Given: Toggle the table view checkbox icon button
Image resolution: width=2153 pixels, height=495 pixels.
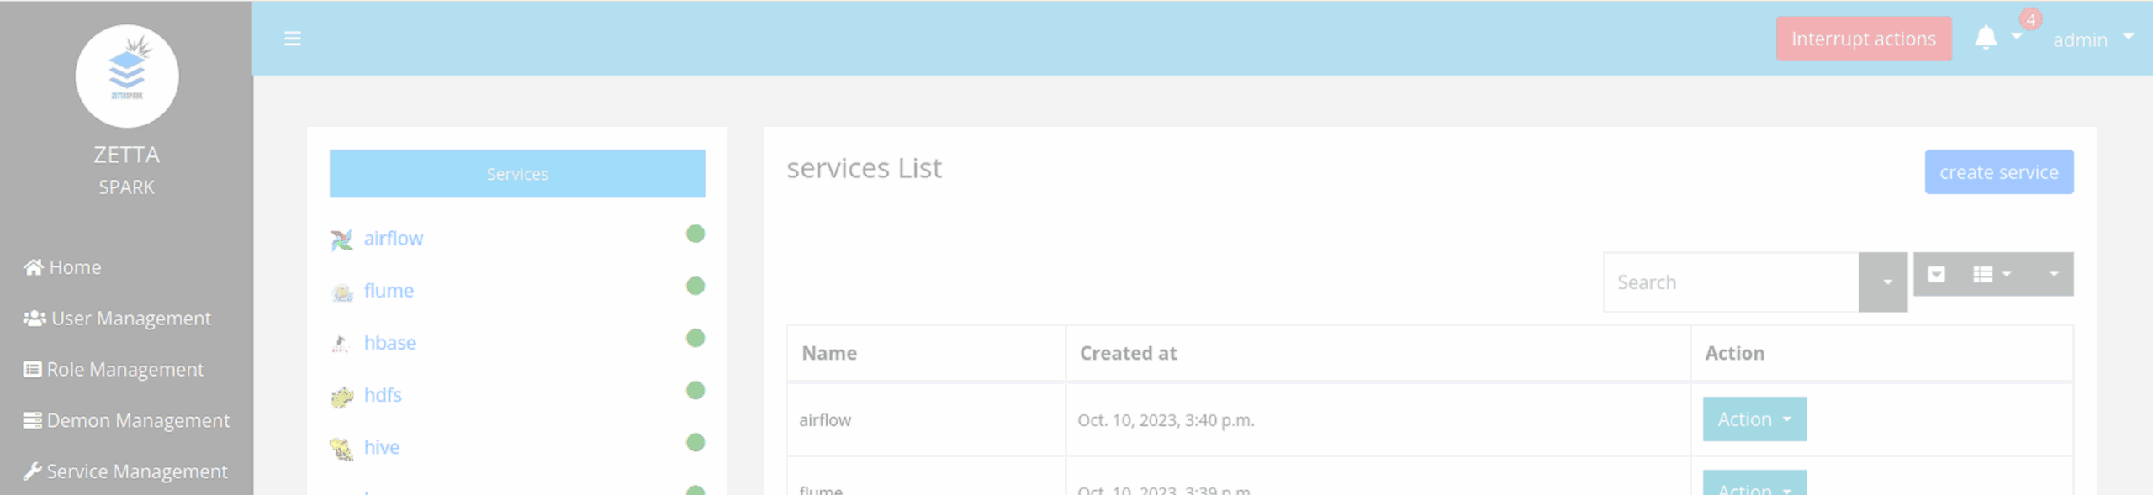Looking at the screenshot, I should click(x=1936, y=274).
